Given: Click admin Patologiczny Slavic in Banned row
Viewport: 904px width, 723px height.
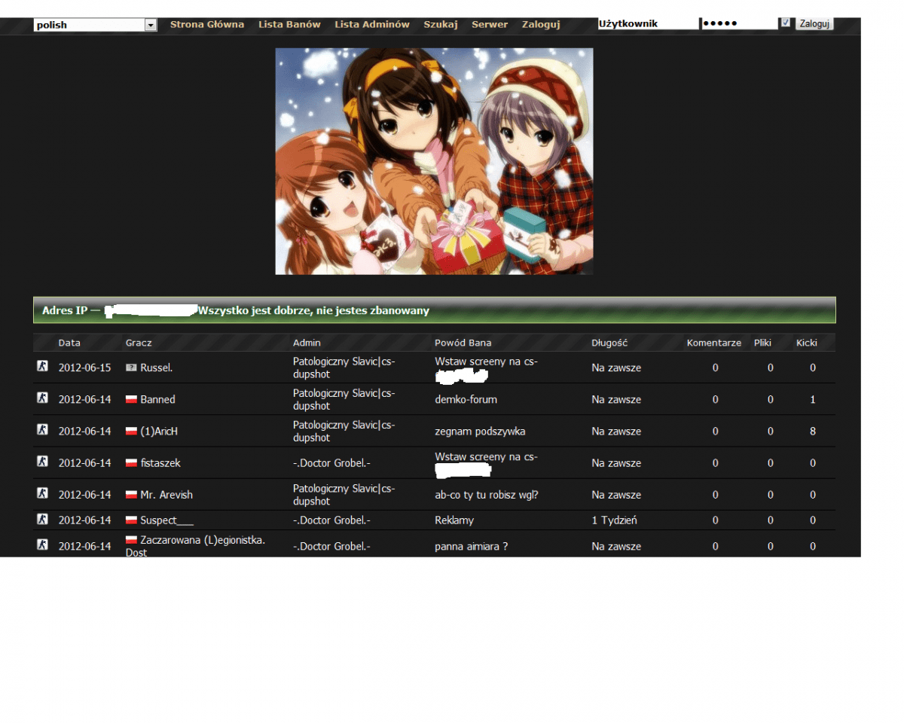Looking at the screenshot, I should pos(344,400).
